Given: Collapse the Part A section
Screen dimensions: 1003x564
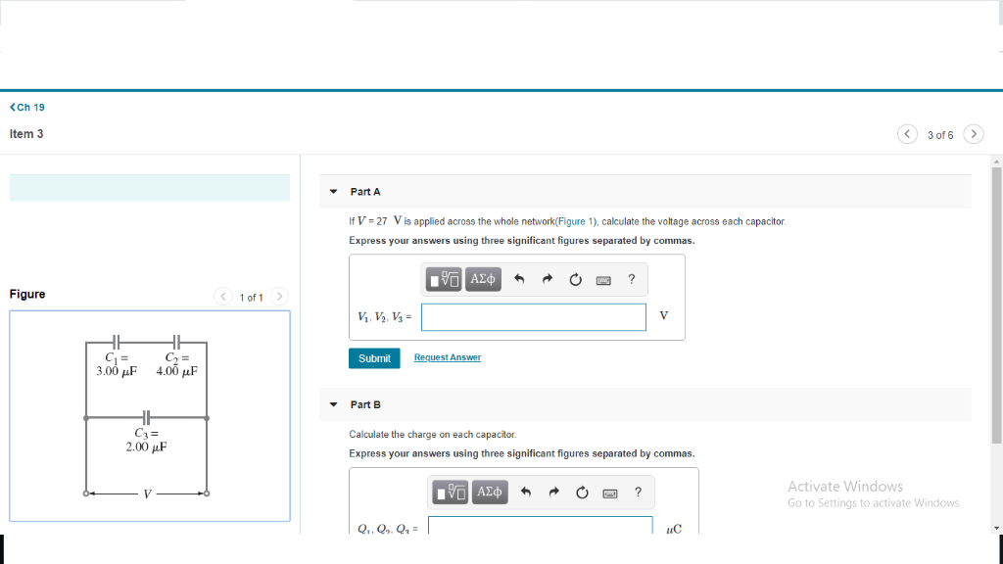Looking at the screenshot, I should coord(333,191).
